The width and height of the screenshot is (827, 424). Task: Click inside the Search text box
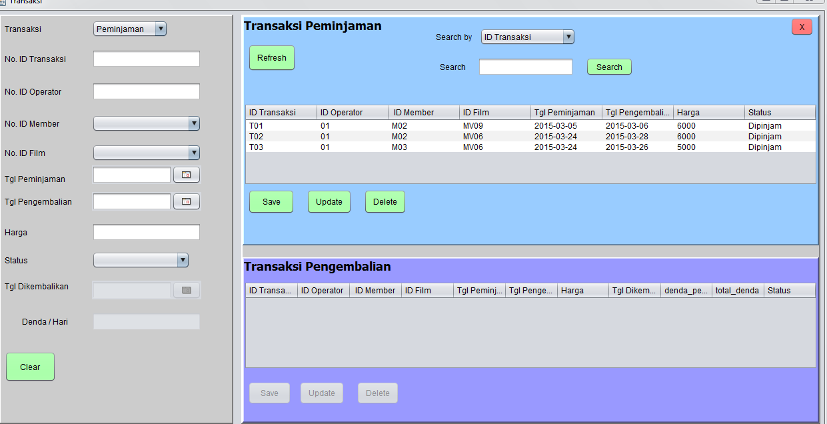pos(525,67)
